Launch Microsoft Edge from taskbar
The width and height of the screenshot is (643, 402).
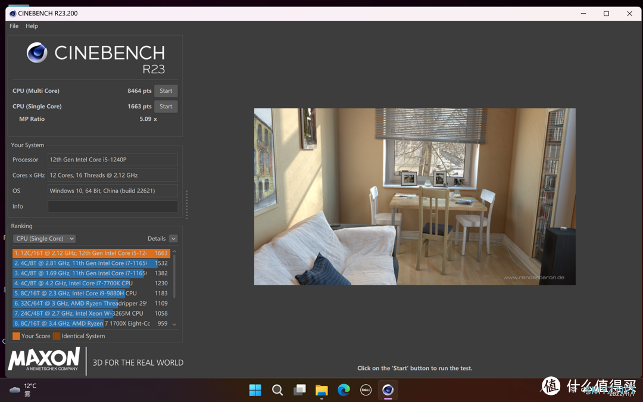344,389
